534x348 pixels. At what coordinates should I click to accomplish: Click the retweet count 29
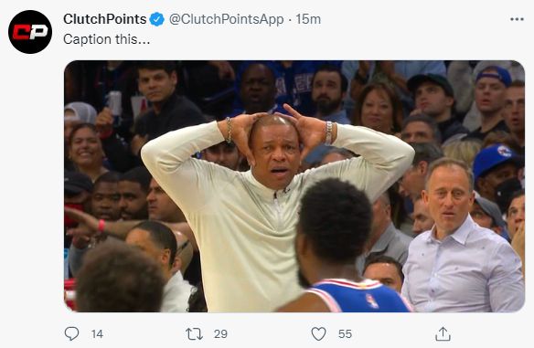[x=220, y=334]
